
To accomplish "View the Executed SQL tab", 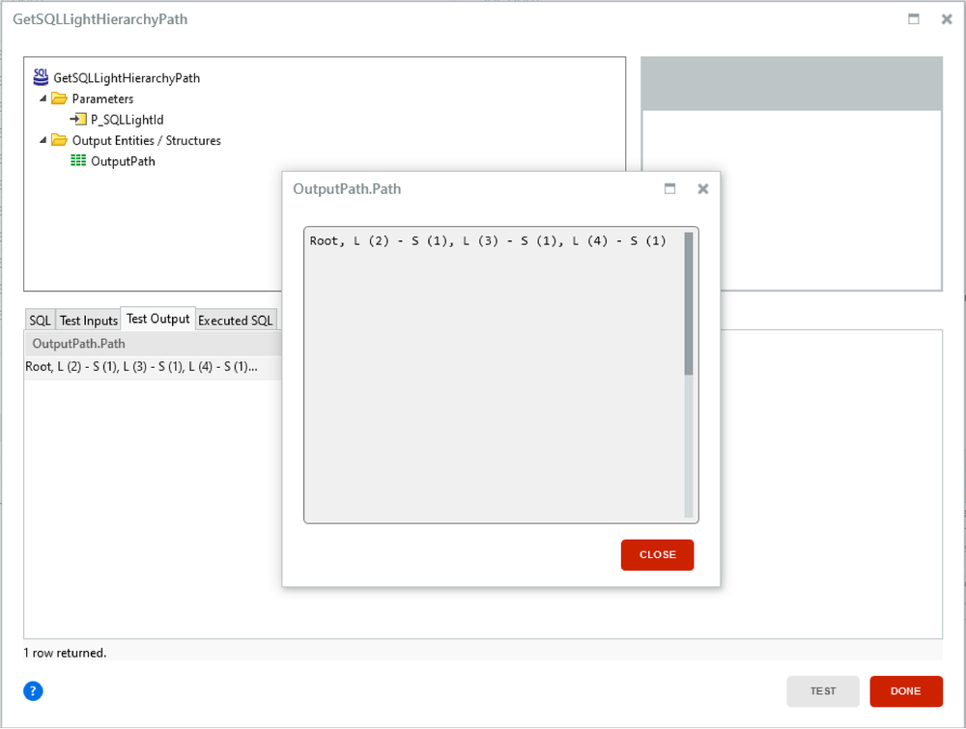I will pyautogui.click(x=236, y=320).
